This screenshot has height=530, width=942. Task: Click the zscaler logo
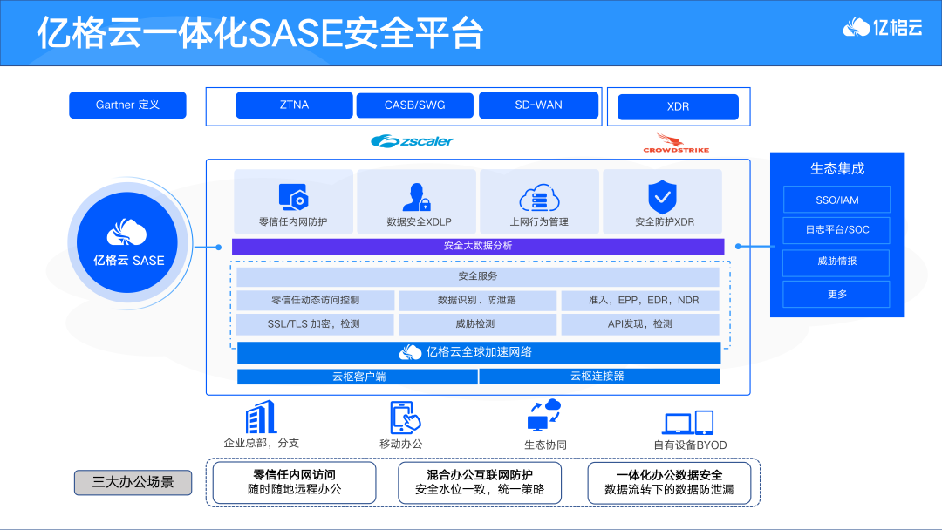click(412, 141)
